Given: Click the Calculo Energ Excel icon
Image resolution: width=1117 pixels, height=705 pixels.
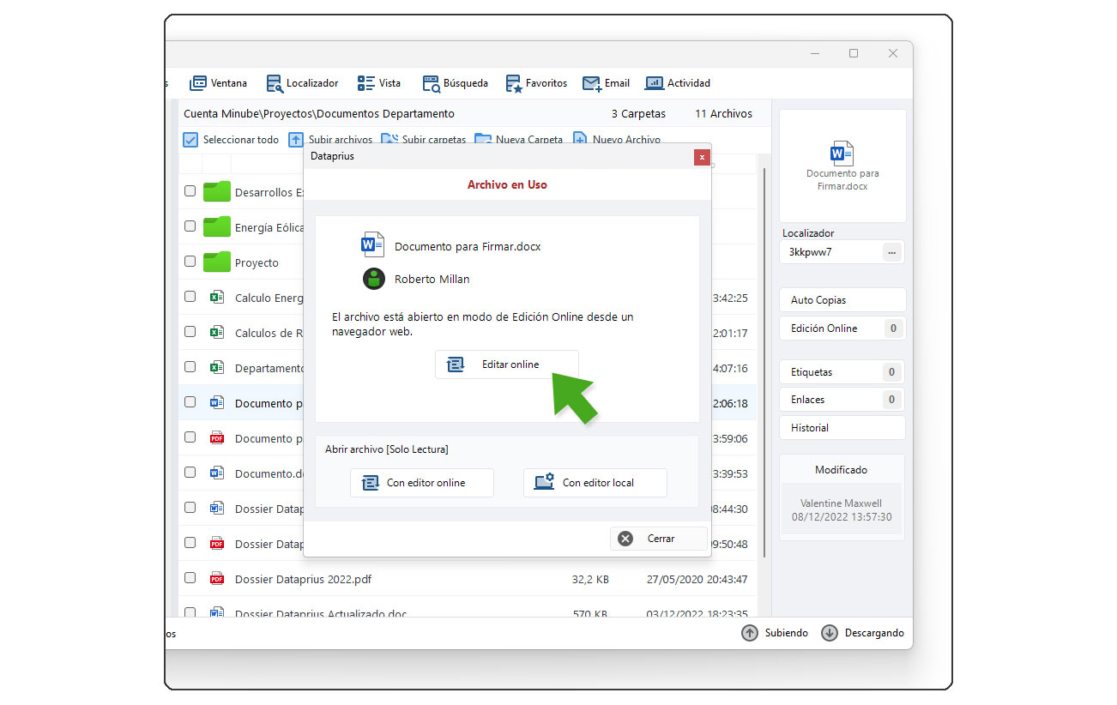Looking at the screenshot, I should point(217,298).
